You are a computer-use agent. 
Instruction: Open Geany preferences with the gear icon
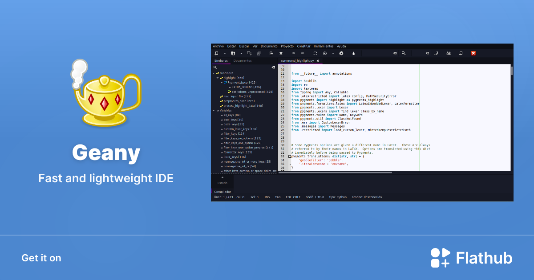(341, 53)
